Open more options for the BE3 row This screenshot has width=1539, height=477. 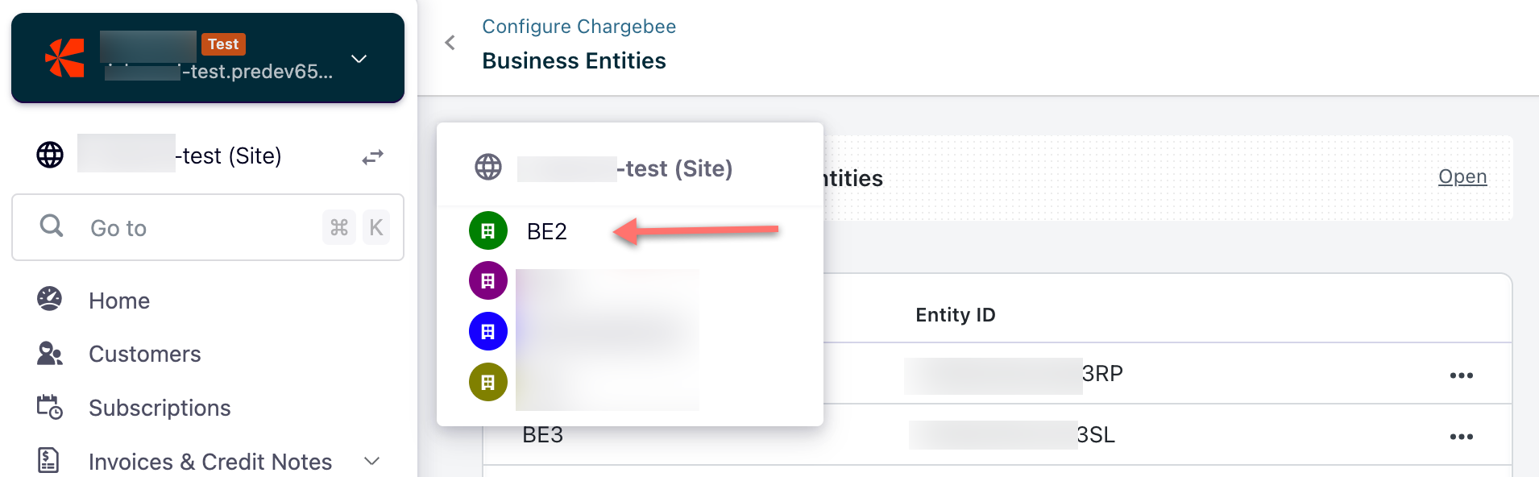pos(1461,437)
